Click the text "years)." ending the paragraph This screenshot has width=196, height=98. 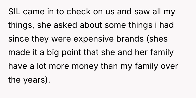37,80
